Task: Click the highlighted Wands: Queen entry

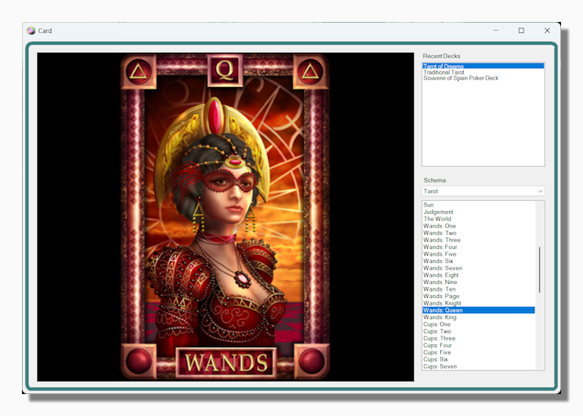Action: click(x=478, y=310)
